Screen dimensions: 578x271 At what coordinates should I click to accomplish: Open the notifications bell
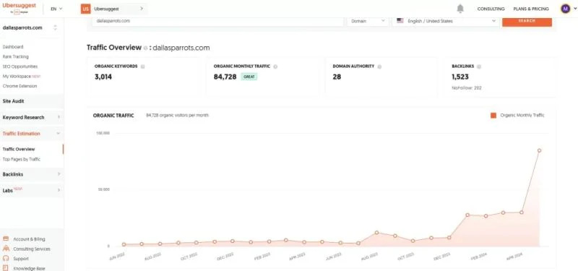click(x=460, y=9)
